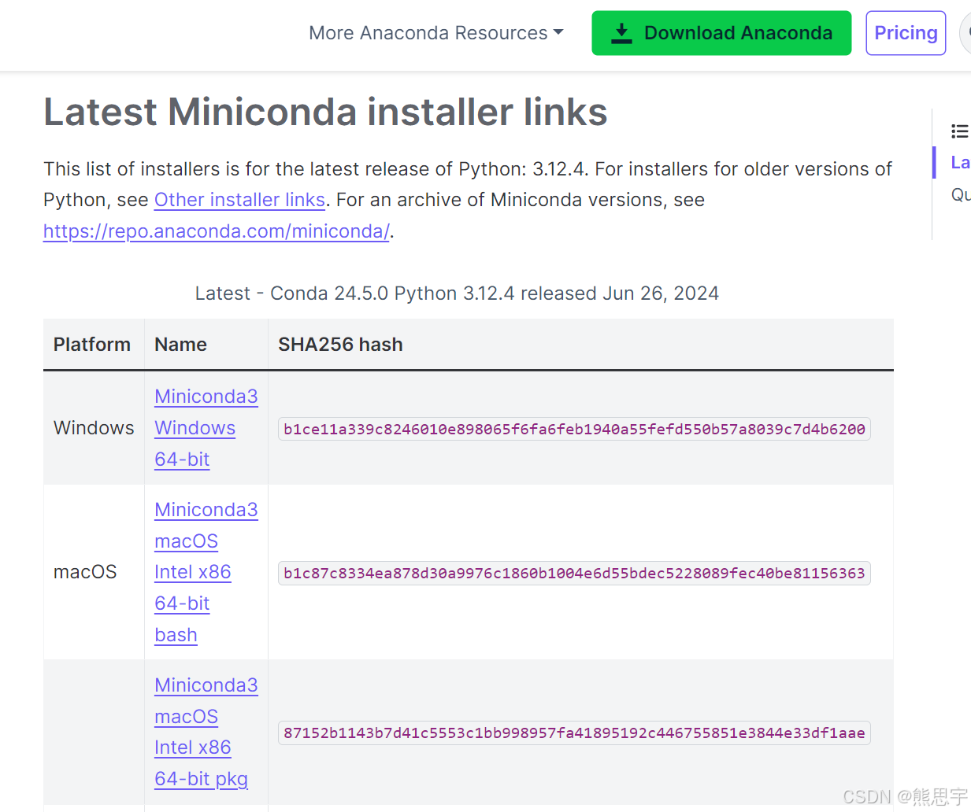The height and width of the screenshot is (812, 971).
Task: Click the download arrow icon in the green button
Action: pyautogui.click(x=621, y=33)
